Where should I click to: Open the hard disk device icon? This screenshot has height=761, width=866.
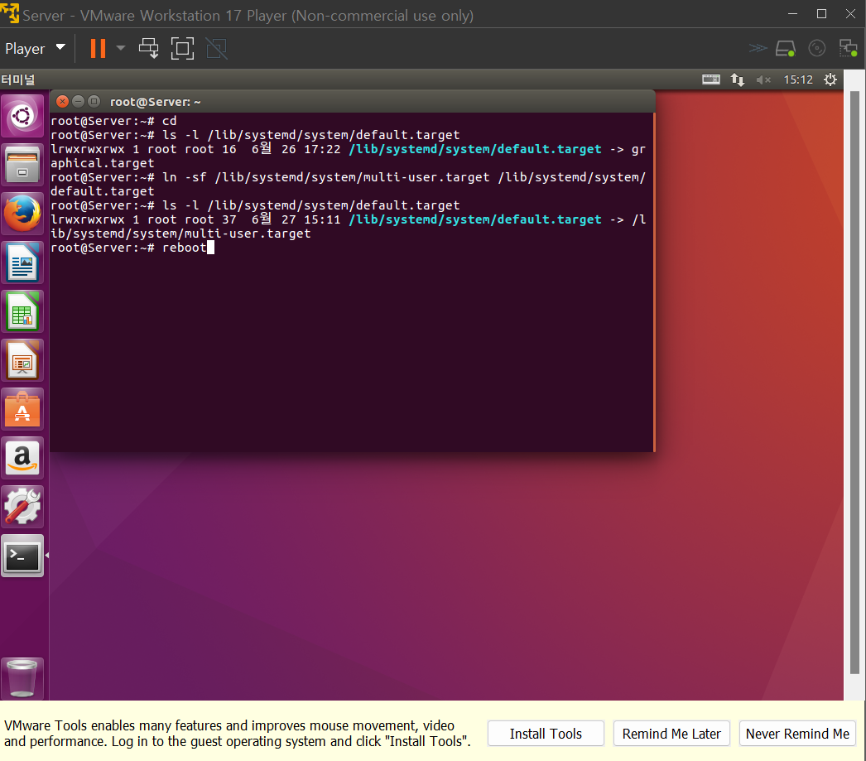pos(786,49)
